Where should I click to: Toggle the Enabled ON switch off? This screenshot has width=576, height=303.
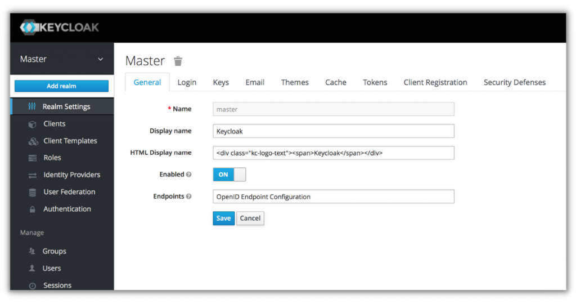(x=229, y=175)
